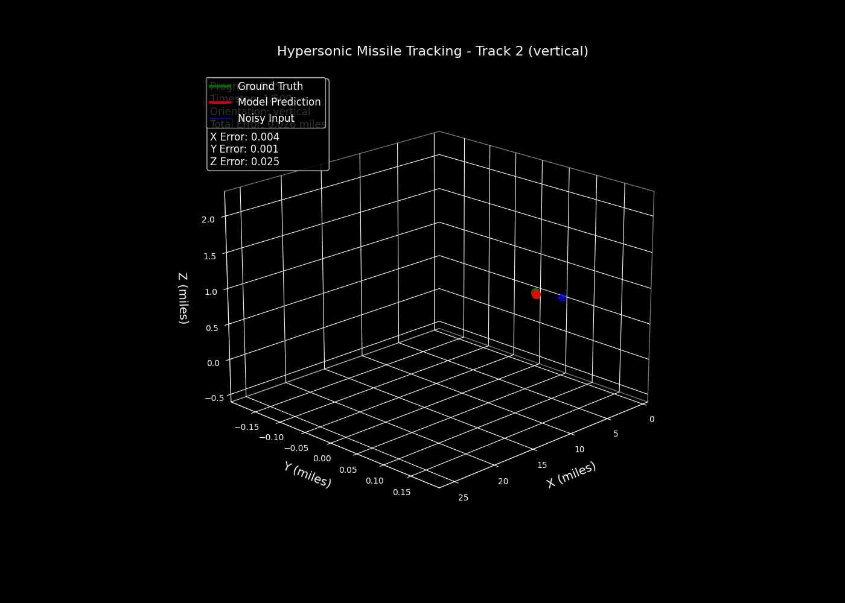Click the red Model Prediction legend line
The width and height of the screenshot is (845, 603).
point(221,102)
